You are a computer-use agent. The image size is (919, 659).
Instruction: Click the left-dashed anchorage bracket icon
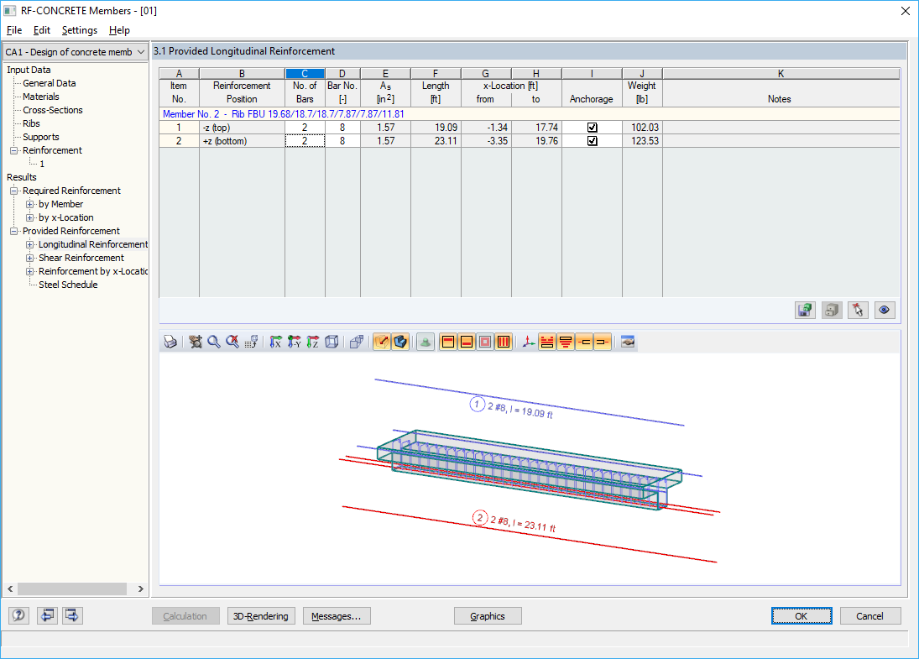(584, 342)
